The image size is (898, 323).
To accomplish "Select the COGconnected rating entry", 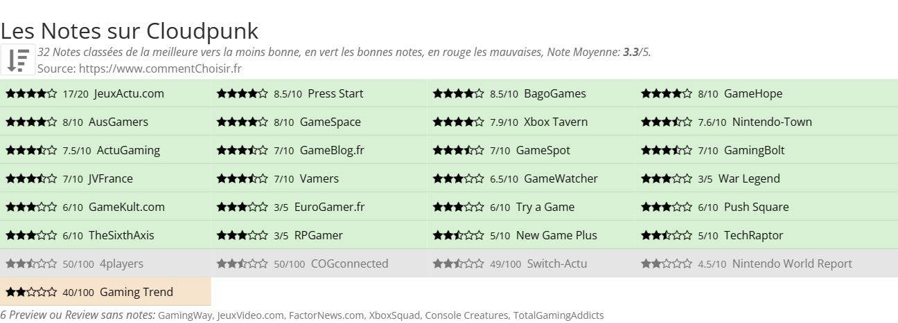I will (x=319, y=264).
